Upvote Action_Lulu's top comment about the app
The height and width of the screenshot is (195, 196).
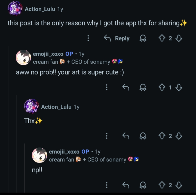click(162, 39)
